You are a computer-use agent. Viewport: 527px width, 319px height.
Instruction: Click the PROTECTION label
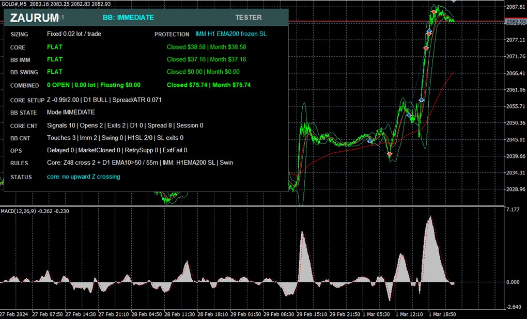tap(172, 34)
